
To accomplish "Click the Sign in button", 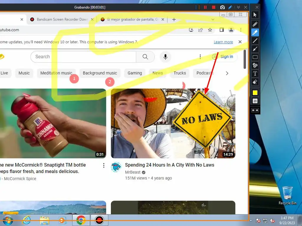I will tap(223, 57).
